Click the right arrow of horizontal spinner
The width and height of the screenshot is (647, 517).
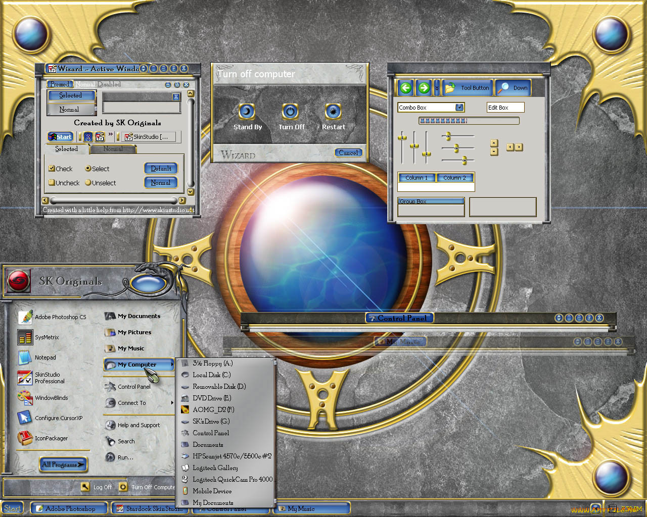[x=519, y=147]
